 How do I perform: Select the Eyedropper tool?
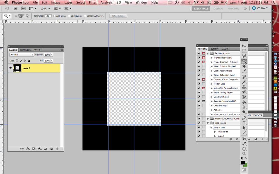tap(244, 71)
